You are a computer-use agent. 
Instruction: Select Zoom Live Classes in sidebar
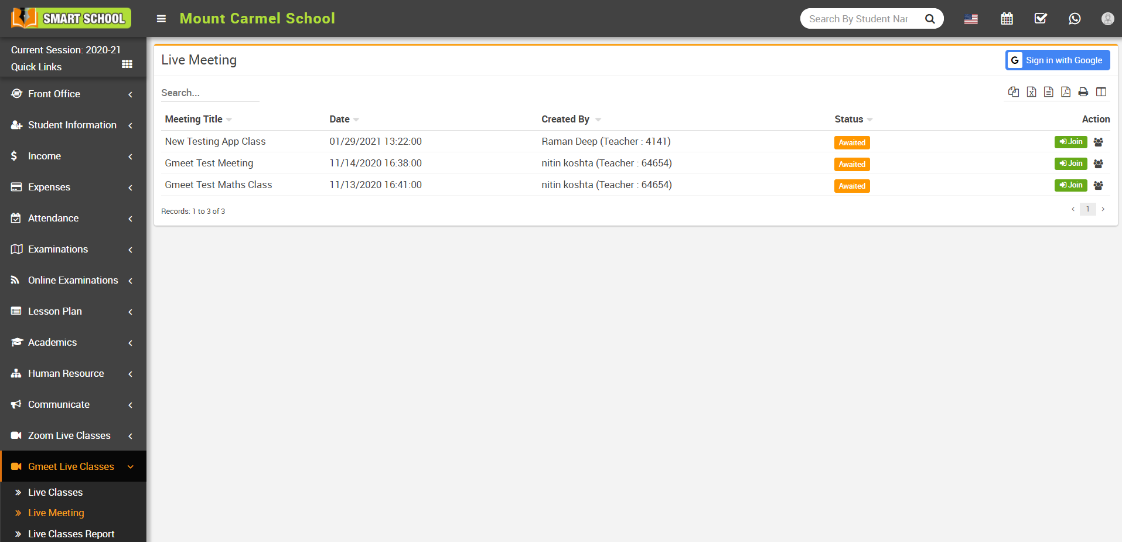point(69,435)
